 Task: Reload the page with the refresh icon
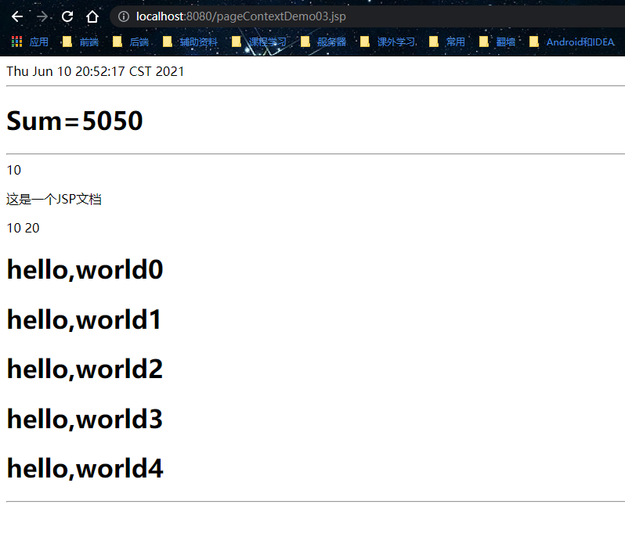[x=67, y=16]
